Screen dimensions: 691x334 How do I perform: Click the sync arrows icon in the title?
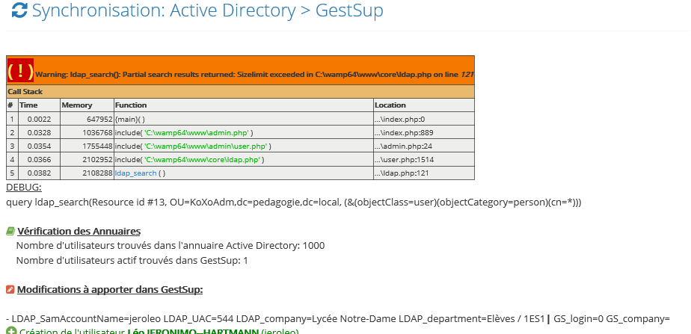tap(19, 11)
